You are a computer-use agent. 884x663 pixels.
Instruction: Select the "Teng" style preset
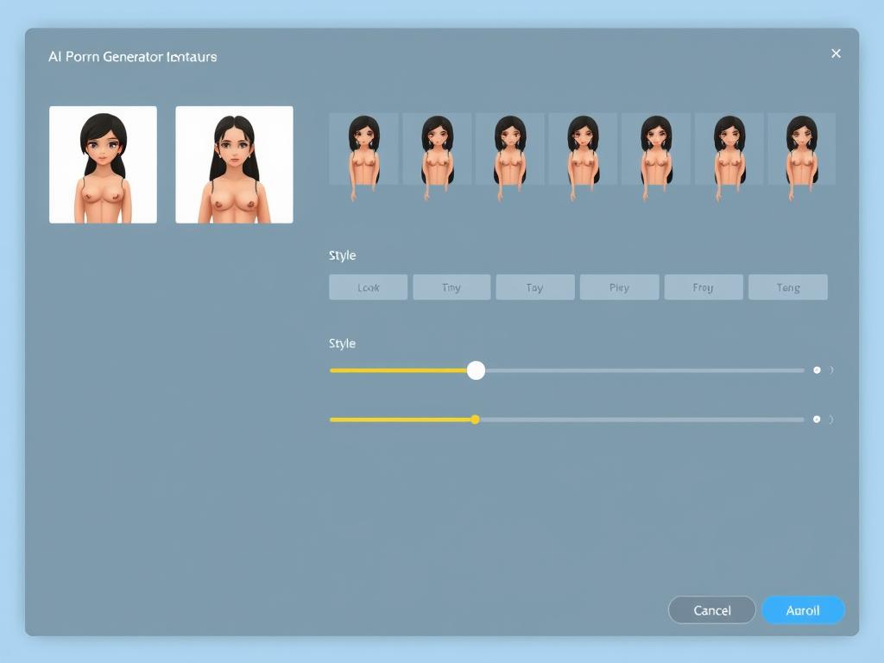pyautogui.click(x=787, y=287)
